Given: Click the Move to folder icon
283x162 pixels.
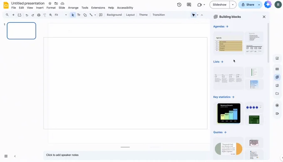Looking at the screenshot, I should [x=56, y=3].
